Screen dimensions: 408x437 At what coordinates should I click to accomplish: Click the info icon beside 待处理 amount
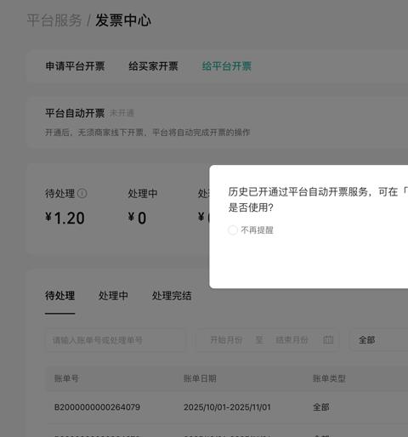click(82, 194)
